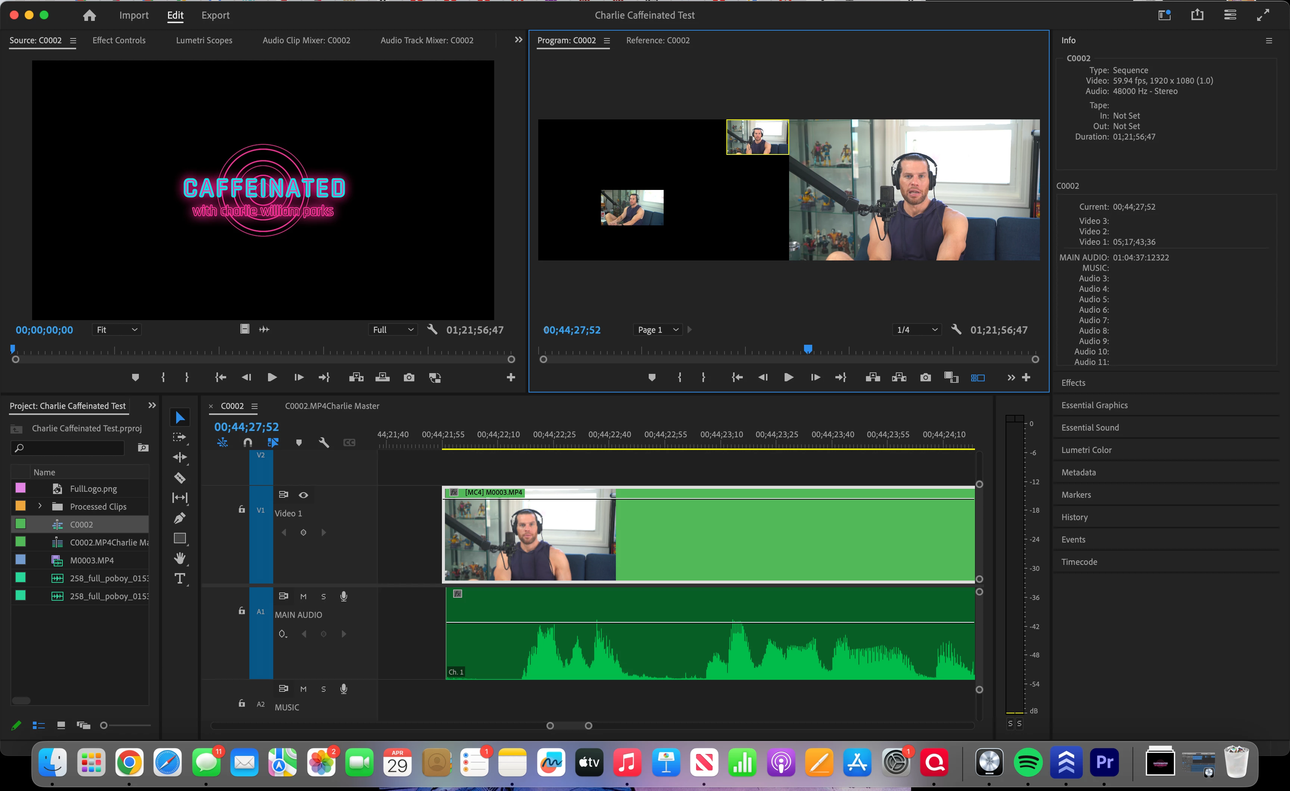Viewport: 1290px width, 791px height.
Task: Click Export Frame camera in Program monitor
Action: point(925,378)
